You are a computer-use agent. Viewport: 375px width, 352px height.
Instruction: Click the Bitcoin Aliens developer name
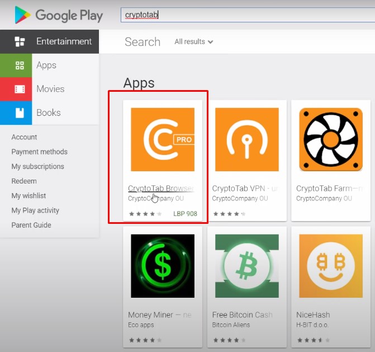click(x=231, y=325)
